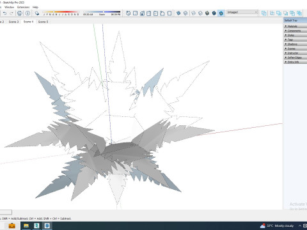Switch to the Scene 3 tab
Screen dimensions: 307x230
coord(13,22)
